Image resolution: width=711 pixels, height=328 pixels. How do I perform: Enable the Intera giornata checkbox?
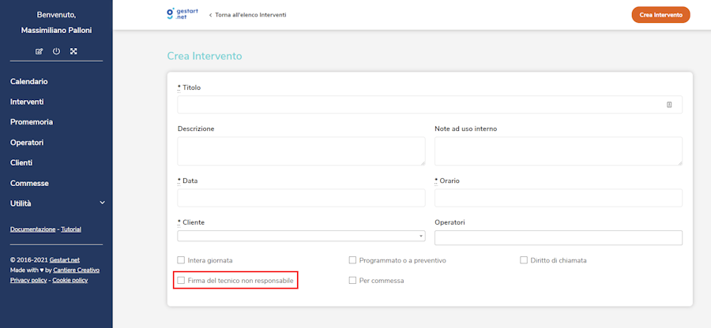181,260
